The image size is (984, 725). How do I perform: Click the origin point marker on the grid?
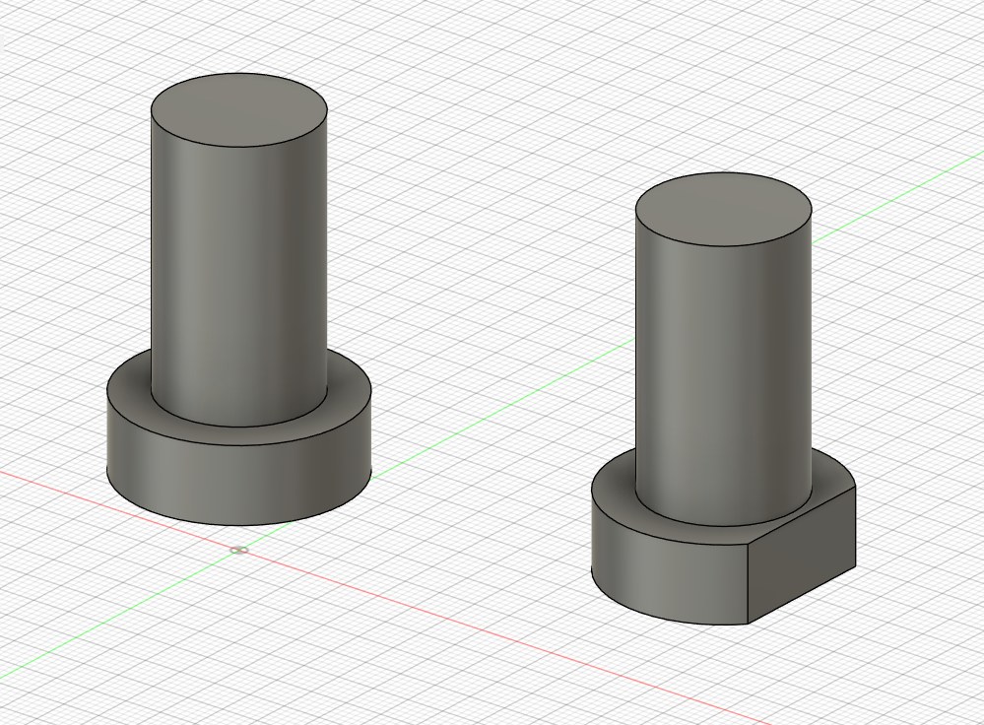[238, 551]
